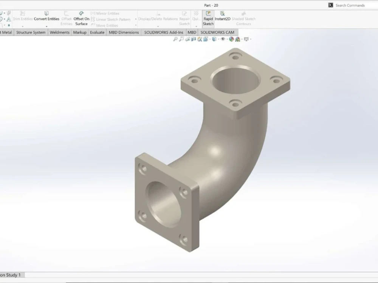378x283 pixels.
Task: Open the Section View tool
Action: tap(193, 39)
